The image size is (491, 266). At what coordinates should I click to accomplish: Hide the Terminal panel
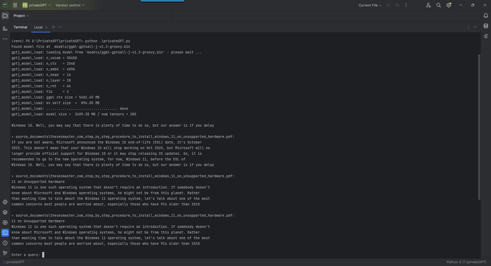coord(475,27)
